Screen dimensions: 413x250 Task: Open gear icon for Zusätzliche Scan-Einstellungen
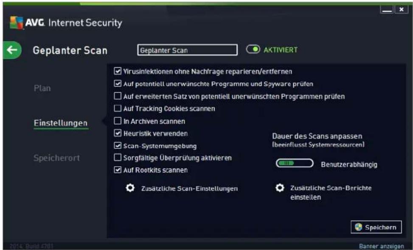coord(130,188)
